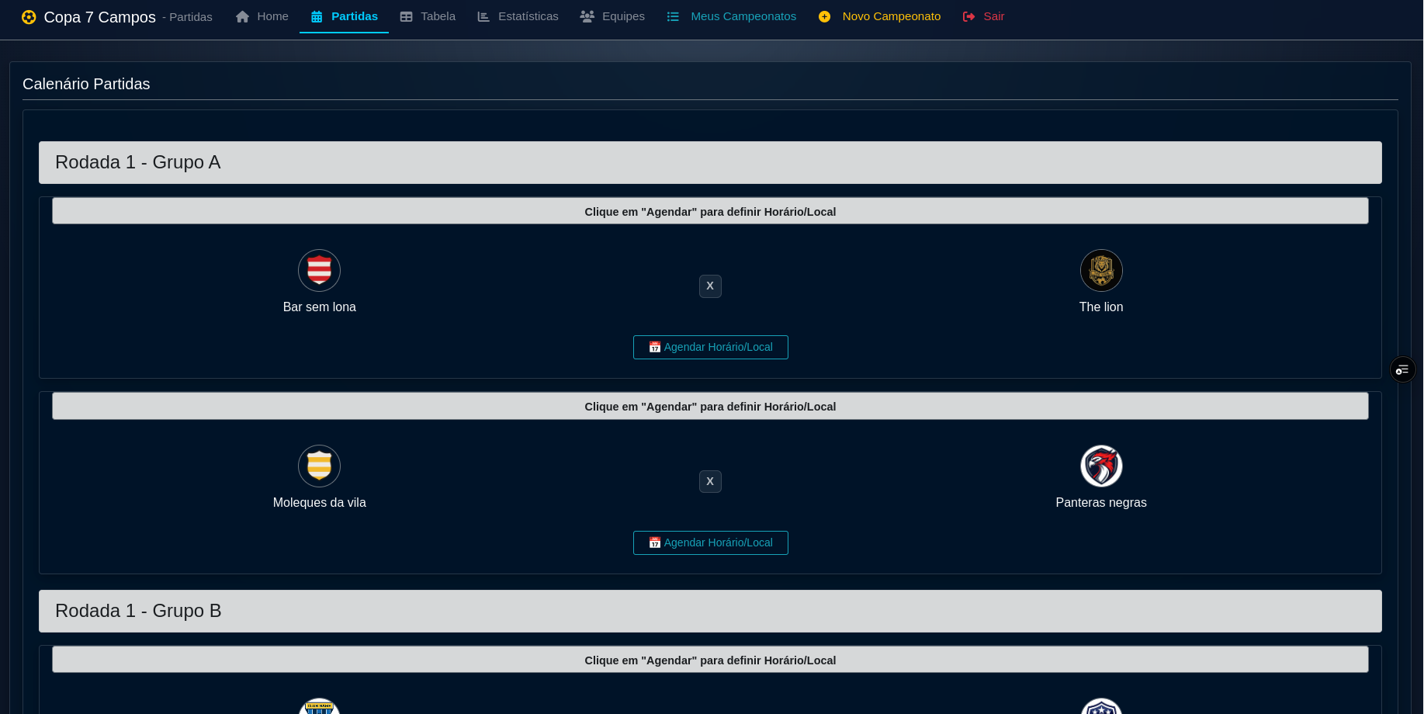Screen dimensions: 1424x714
Task: Click X between Bar sem lona and The lion
Action: tap(710, 286)
